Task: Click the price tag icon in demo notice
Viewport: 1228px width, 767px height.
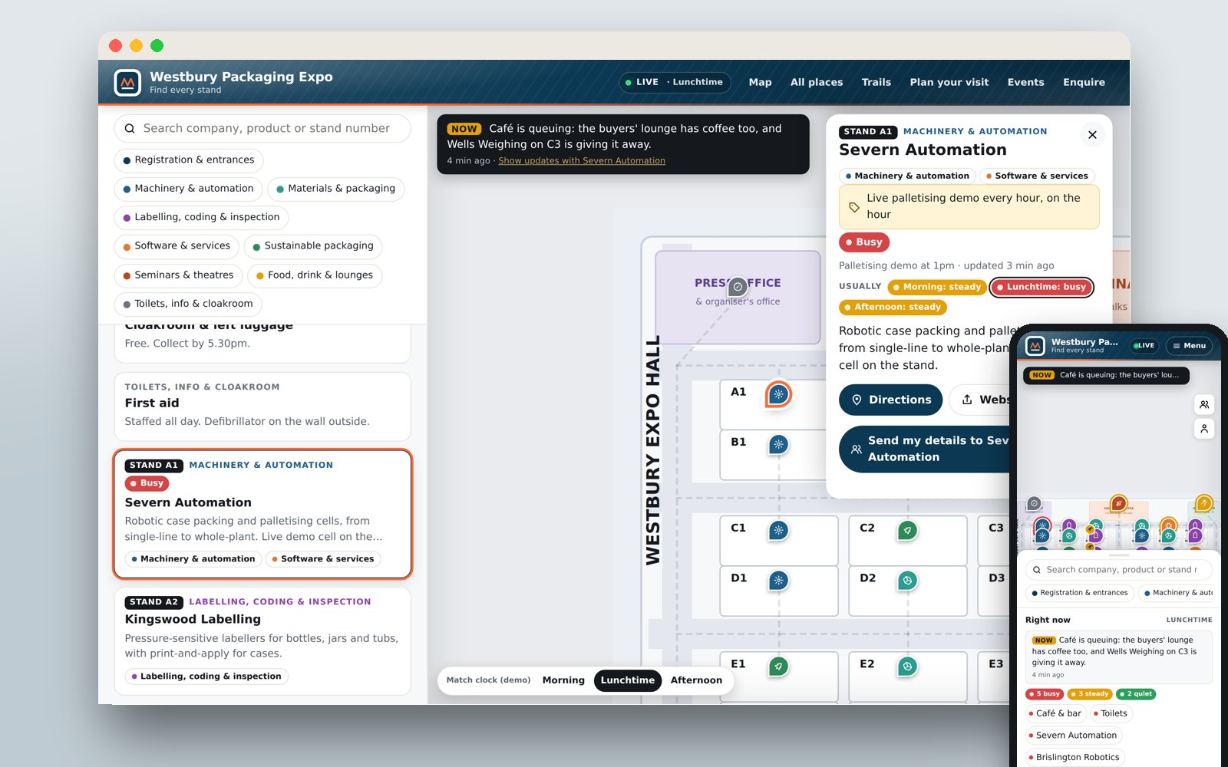Action: coord(854,207)
